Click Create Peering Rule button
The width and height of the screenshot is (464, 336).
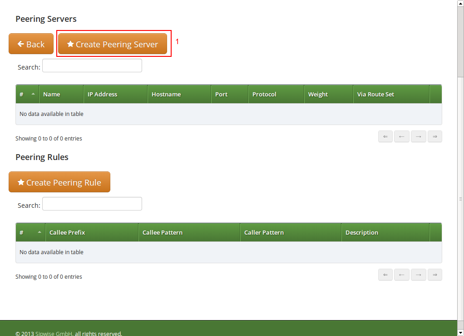point(59,182)
